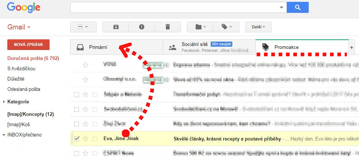Star the third message row
Viewport: 359px width, 160px height.
pyautogui.click(x=86, y=95)
